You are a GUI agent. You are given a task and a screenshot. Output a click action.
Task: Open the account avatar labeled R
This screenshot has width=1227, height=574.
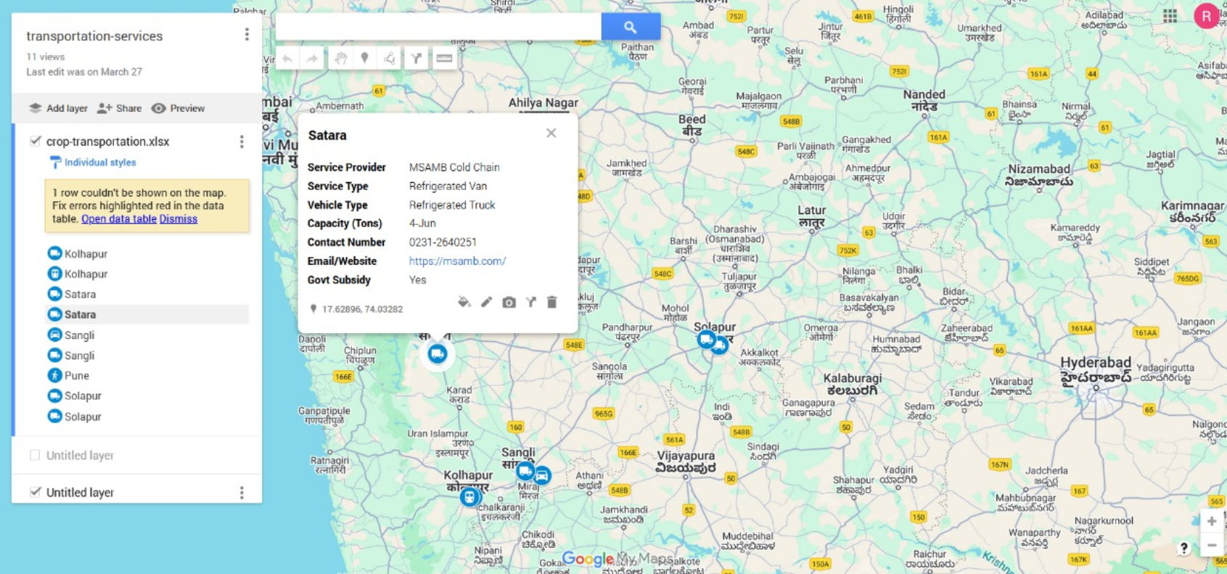click(x=1207, y=15)
